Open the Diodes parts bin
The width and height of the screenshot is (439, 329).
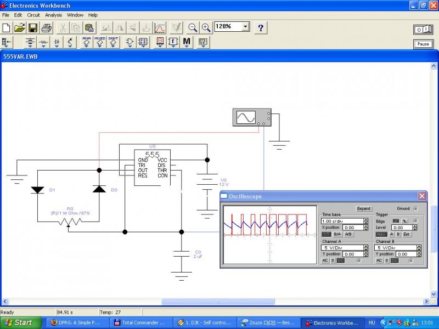click(57, 42)
